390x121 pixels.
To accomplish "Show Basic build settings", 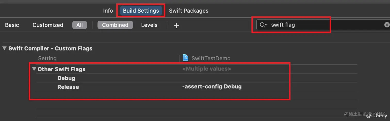I will 12,25.
